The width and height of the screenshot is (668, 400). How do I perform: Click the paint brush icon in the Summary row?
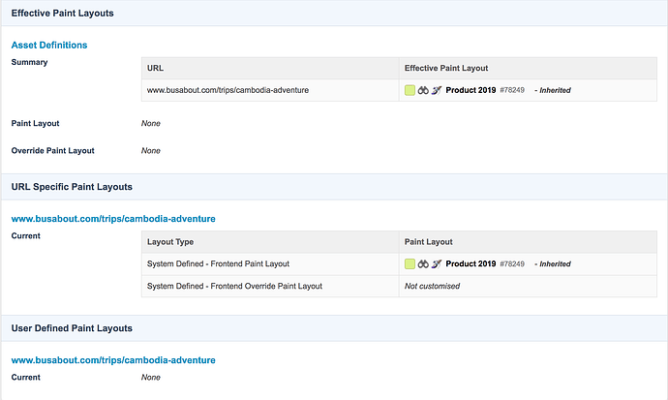pos(436,90)
